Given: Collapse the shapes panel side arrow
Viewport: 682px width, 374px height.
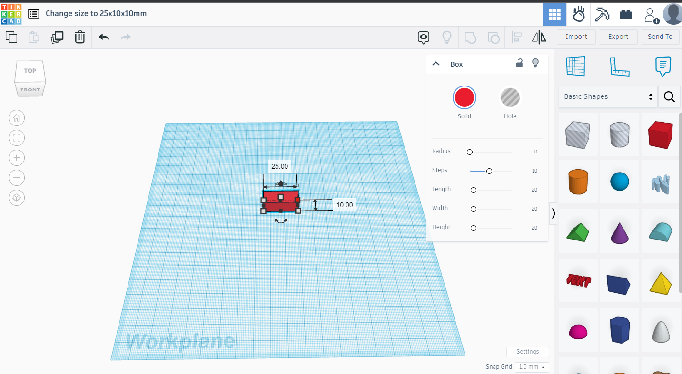Looking at the screenshot, I should pyautogui.click(x=554, y=213).
